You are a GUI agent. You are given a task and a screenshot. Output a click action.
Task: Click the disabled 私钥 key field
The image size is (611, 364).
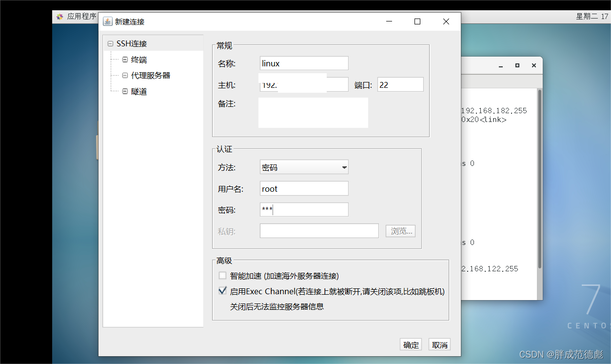[319, 231]
